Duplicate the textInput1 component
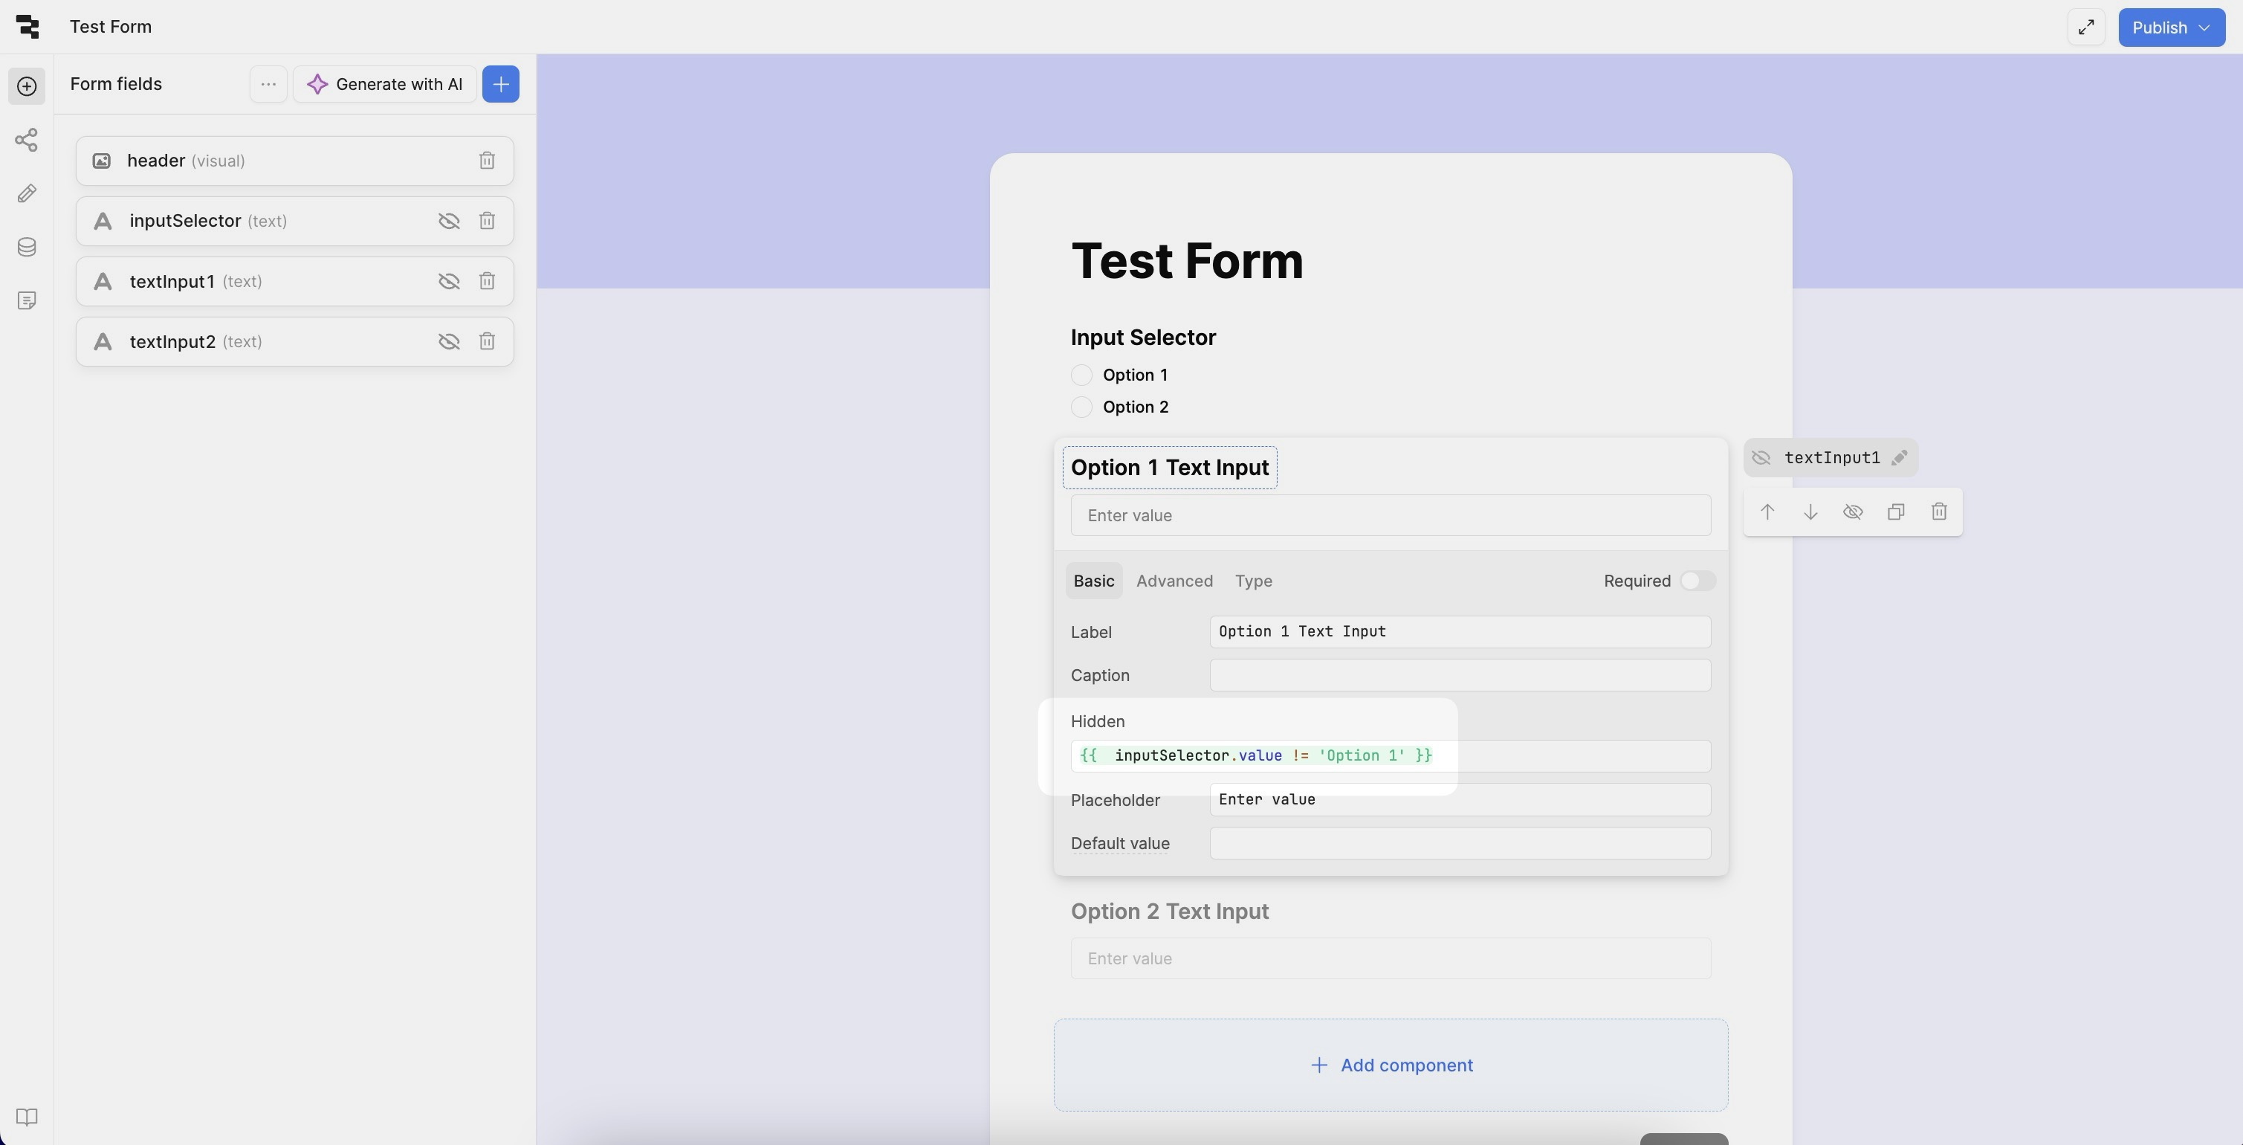This screenshot has width=2243, height=1145. pyautogui.click(x=1896, y=512)
